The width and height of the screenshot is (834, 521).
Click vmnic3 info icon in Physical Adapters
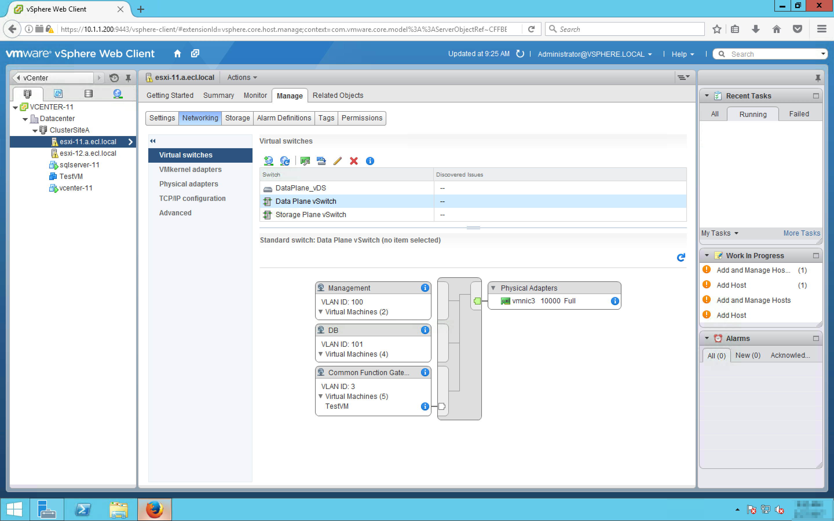pyautogui.click(x=614, y=301)
